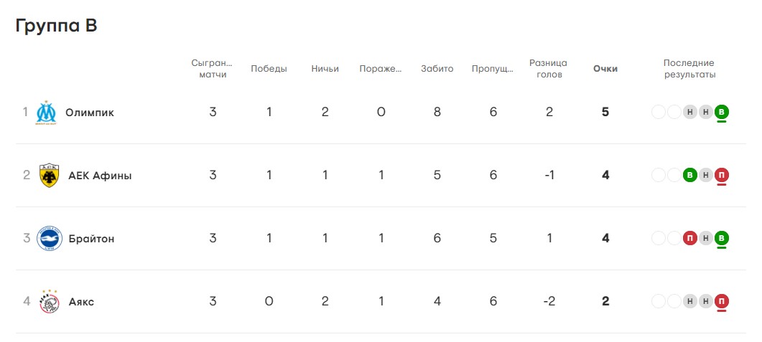Click the Ajax club logo
This screenshot has width=762, height=342.
coord(49,301)
